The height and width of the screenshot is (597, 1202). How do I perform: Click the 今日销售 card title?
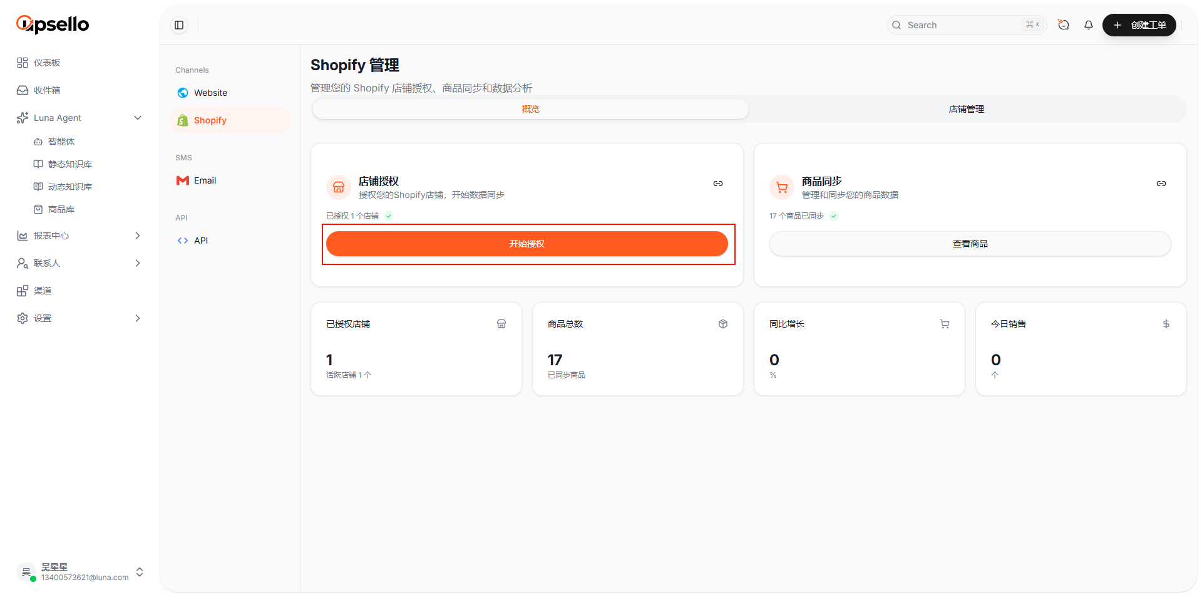1009,324
